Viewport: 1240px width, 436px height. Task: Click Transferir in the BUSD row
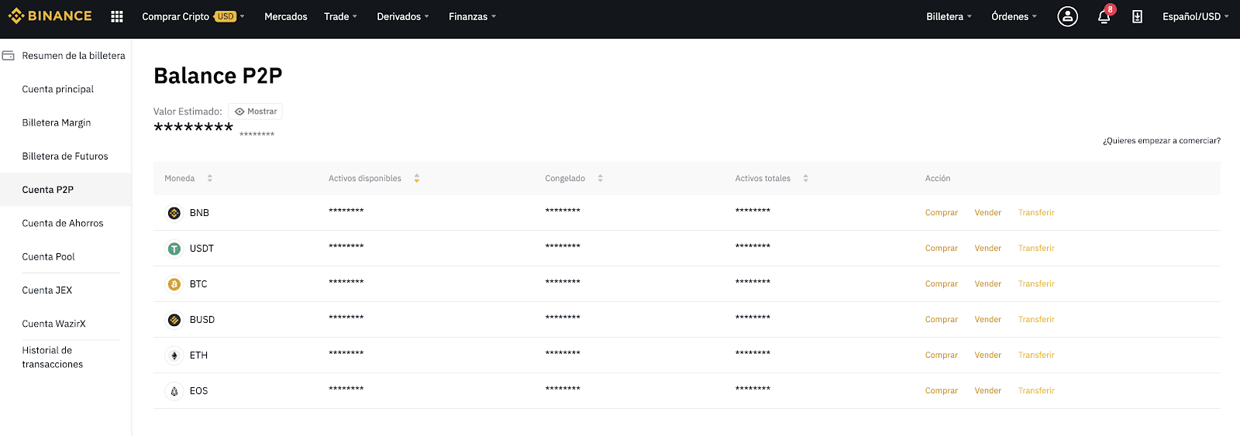point(1036,320)
